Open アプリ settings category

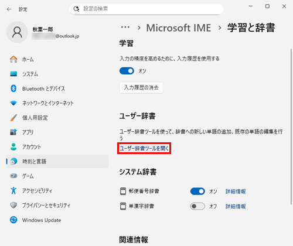click(x=57, y=132)
